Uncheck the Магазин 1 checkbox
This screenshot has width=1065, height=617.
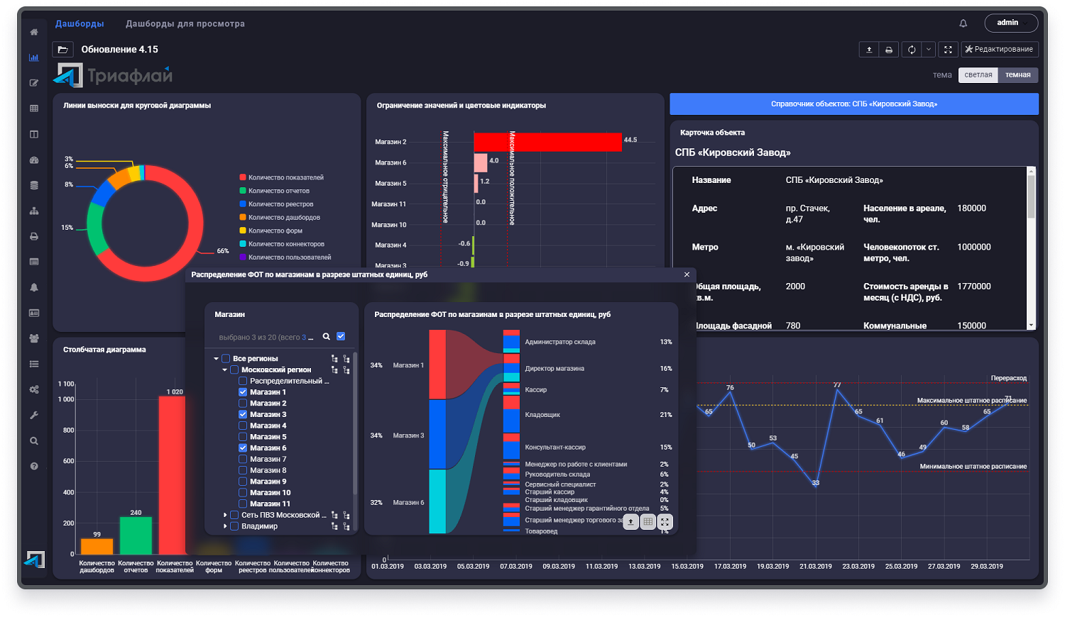click(x=243, y=392)
